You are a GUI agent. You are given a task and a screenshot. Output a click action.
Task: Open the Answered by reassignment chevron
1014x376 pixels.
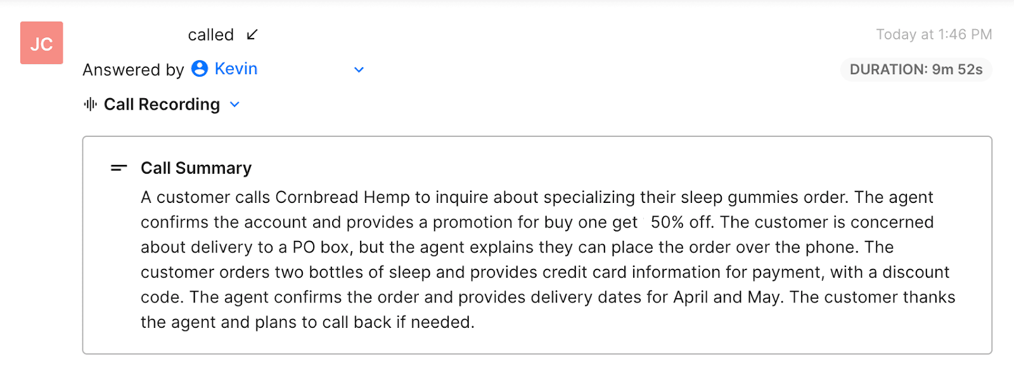(x=359, y=69)
